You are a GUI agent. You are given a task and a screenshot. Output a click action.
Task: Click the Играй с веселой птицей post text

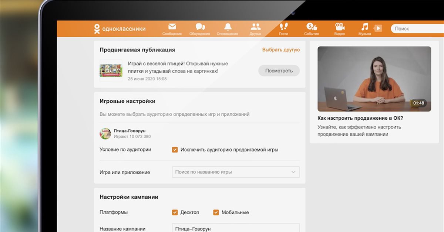[178, 67]
